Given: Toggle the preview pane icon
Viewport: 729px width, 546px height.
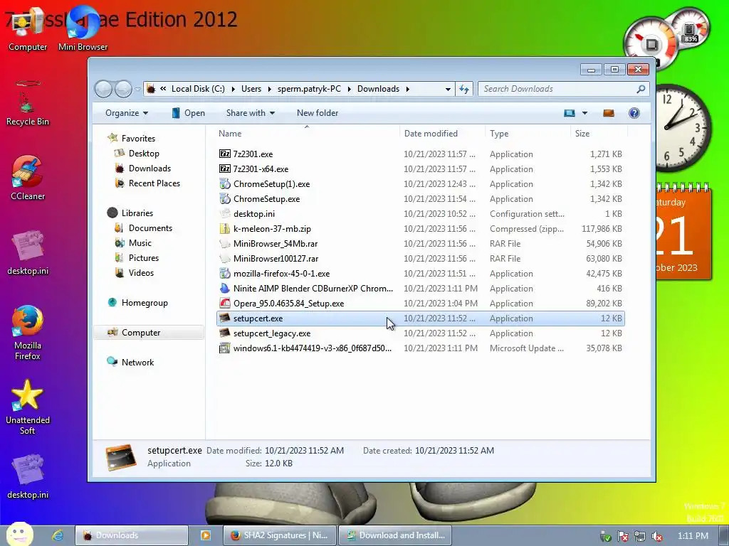Looking at the screenshot, I should [609, 113].
